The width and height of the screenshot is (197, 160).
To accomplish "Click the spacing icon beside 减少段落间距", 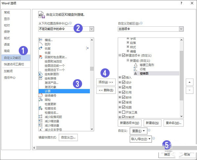I will click(x=41, y=117).
